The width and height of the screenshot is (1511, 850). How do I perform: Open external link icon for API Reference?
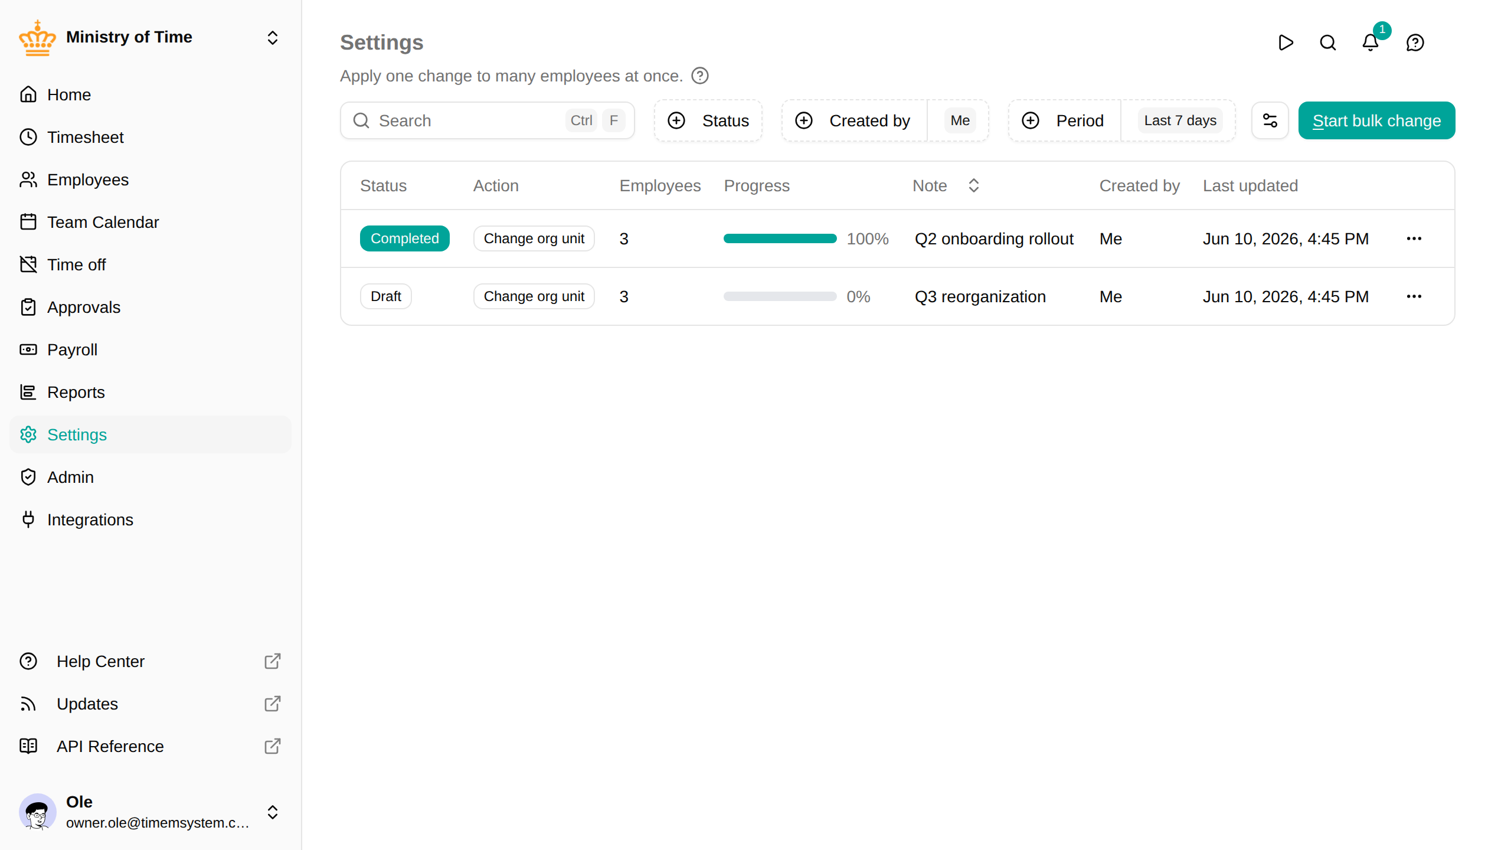pyautogui.click(x=273, y=746)
